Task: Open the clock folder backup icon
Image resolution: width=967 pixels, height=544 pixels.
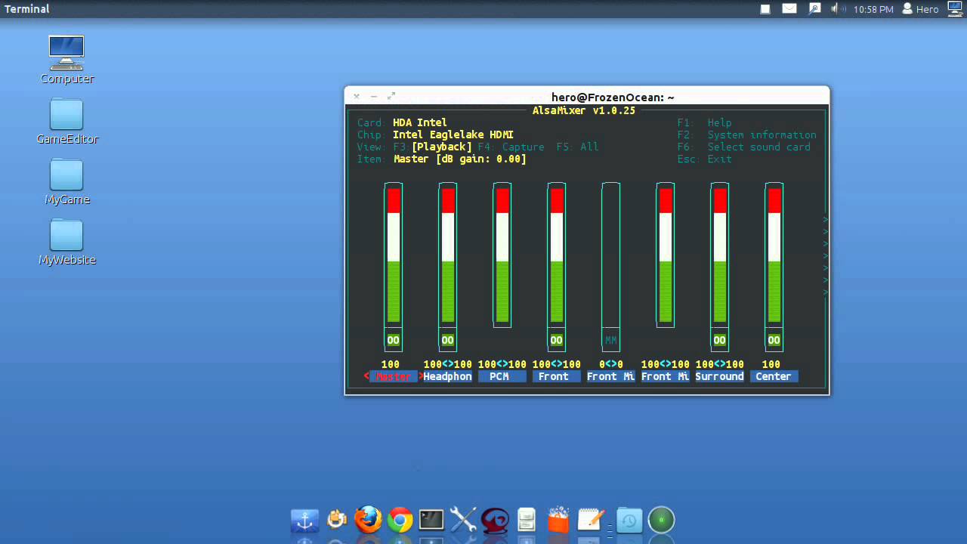Action: click(629, 520)
